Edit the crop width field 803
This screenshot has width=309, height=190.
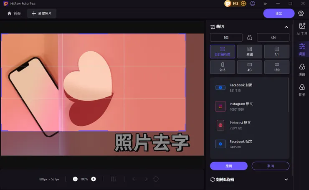coord(226,38)
